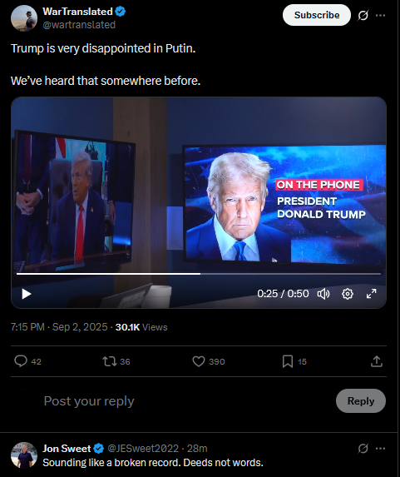Open WarTranslated profile avatar
Screen dimensions: 400x477
(24, 18)
